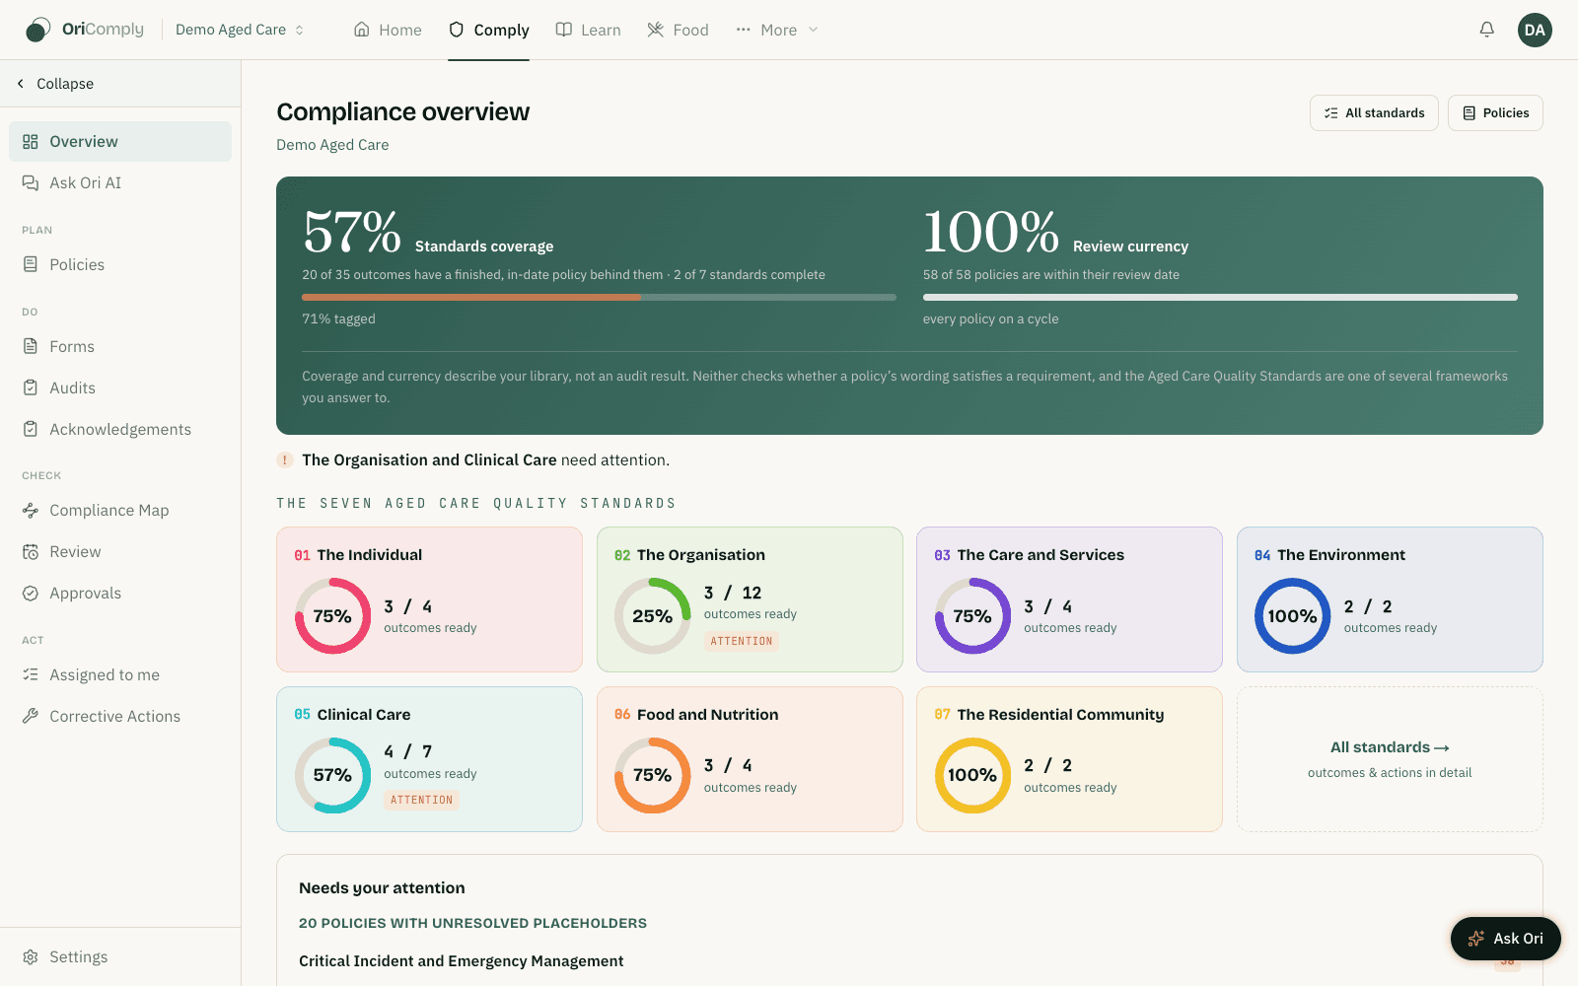The width and height of the screenshot is (1578, 986).
Task: Click the Review calendar icon
Action: [31, 552]
